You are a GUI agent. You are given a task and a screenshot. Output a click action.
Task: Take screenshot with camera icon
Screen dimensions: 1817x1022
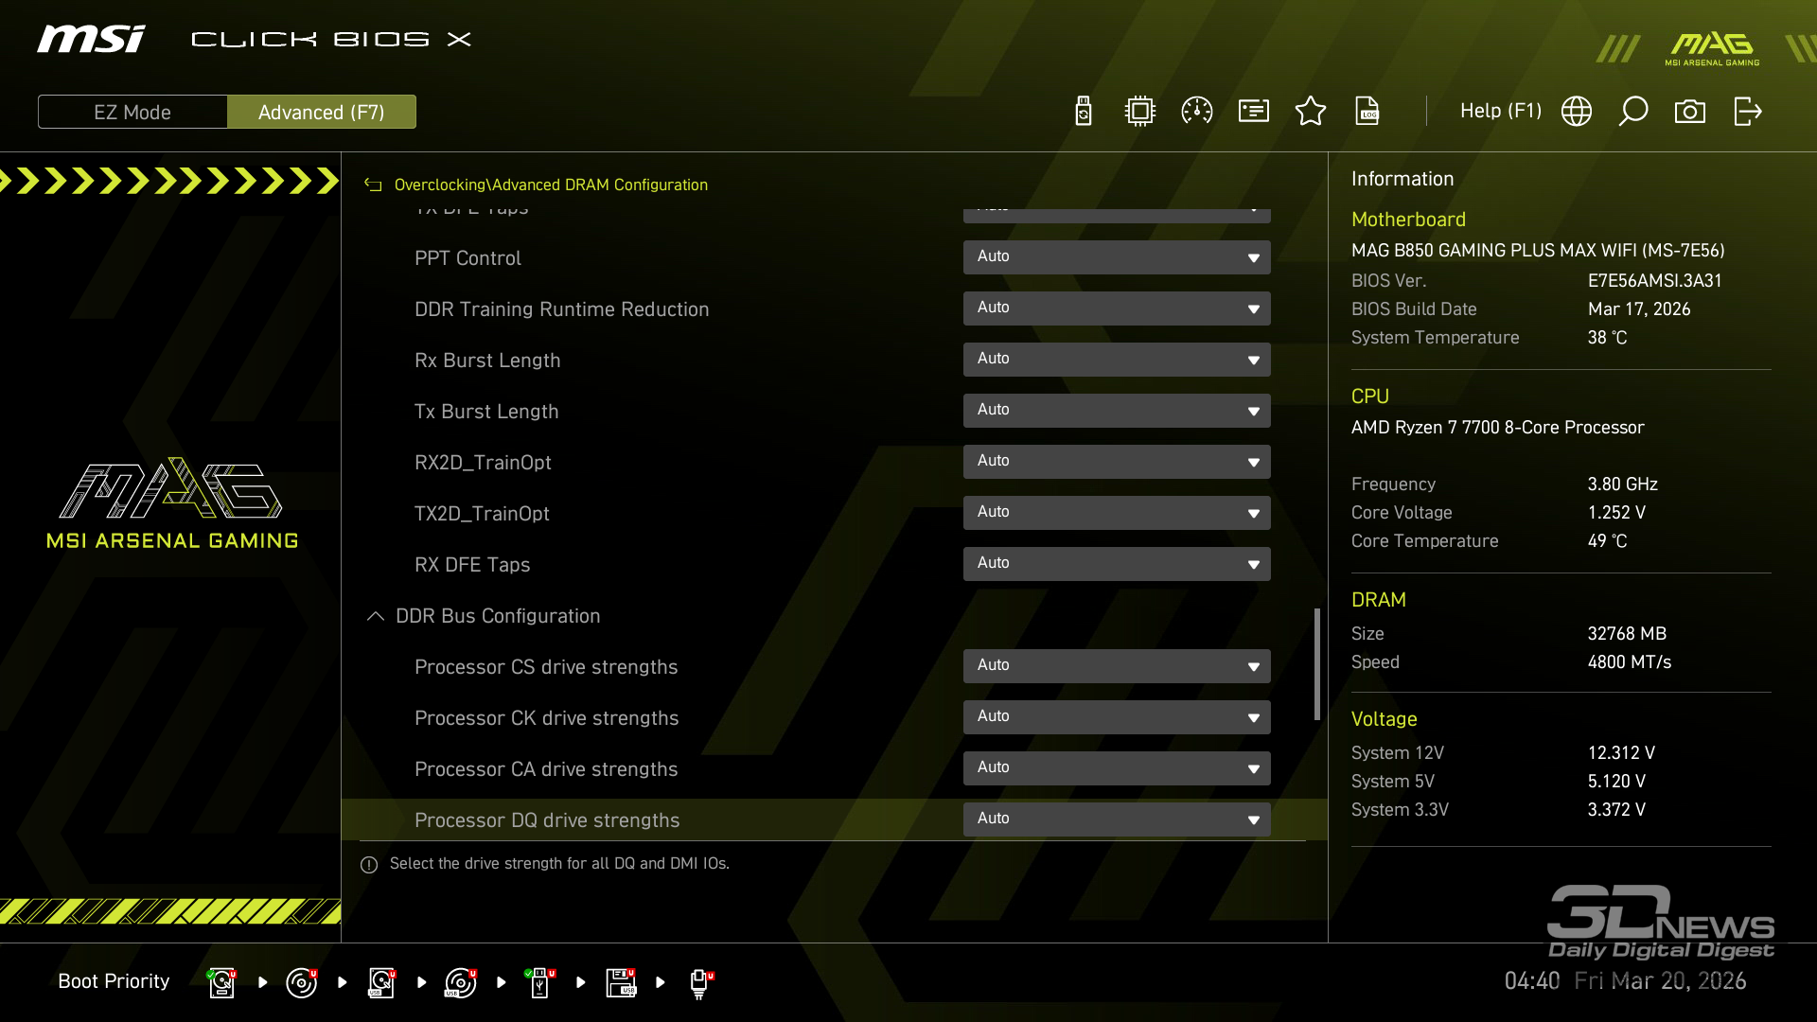pyautogui.click(x=1690, y=112)
